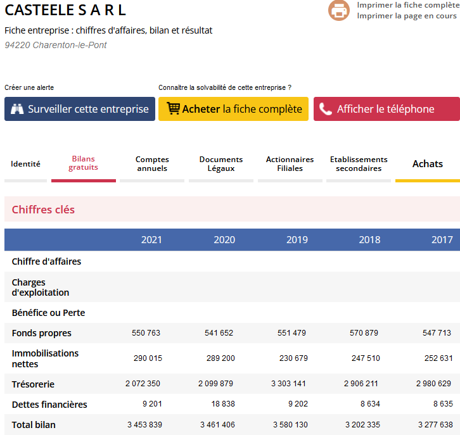Open the 'Comptes annuels' tab
This screenshot has width=460, height=435.
152,164
